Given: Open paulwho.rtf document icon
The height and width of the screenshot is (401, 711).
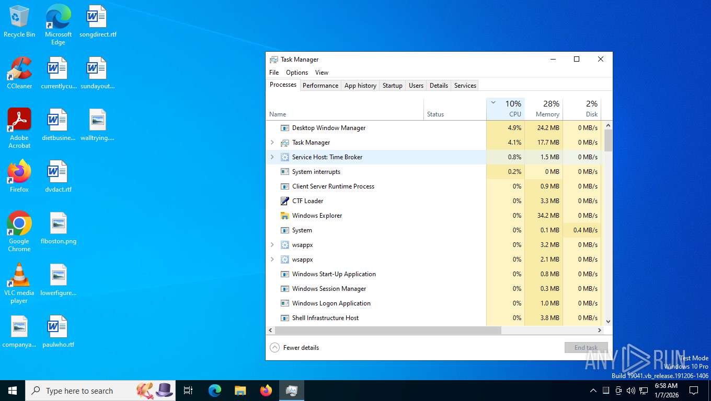Looking at the screenshot, I should click(x=59, y=332).
